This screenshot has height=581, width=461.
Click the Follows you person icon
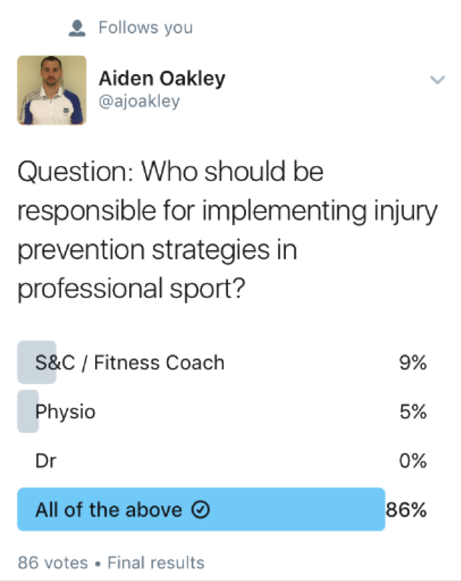pos(77,28)
